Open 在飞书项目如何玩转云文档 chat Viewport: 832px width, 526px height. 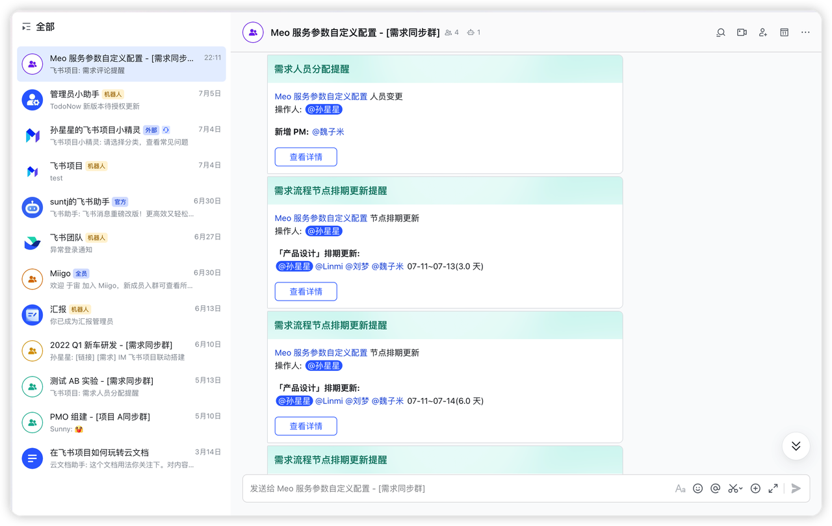click(122, 458)
